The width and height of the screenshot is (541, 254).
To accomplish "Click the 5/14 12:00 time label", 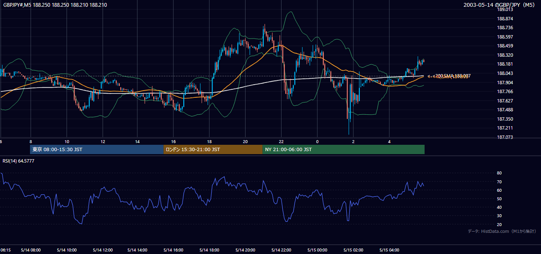I will click(102, 250).
